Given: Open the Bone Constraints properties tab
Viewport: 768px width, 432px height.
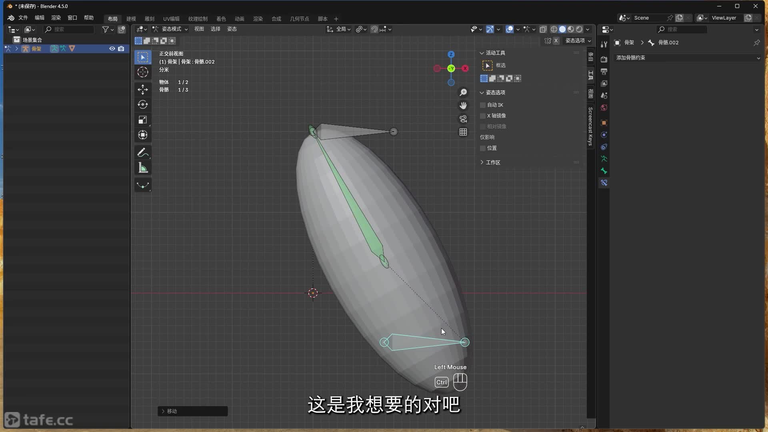Looking at the screenshot, I should [x=604, y=183].
